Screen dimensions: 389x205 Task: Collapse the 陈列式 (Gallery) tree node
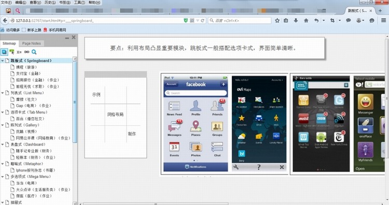pyautogui.click(x=3, y=125)
